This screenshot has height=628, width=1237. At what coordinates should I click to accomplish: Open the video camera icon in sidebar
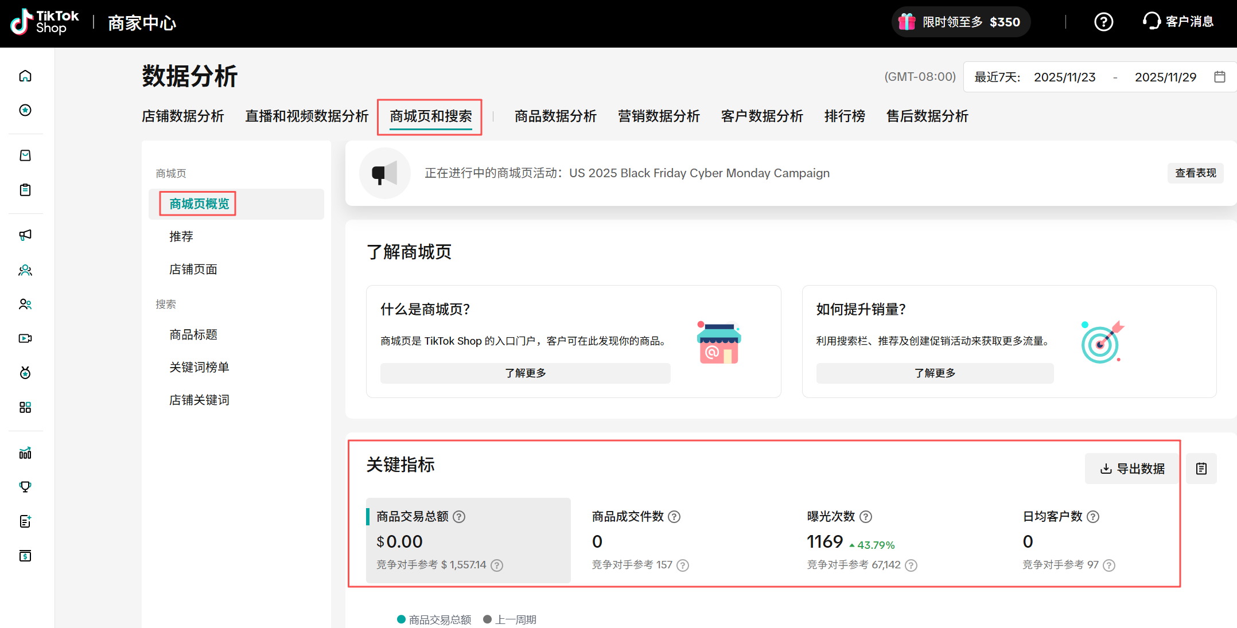click(x=25, y=338)
